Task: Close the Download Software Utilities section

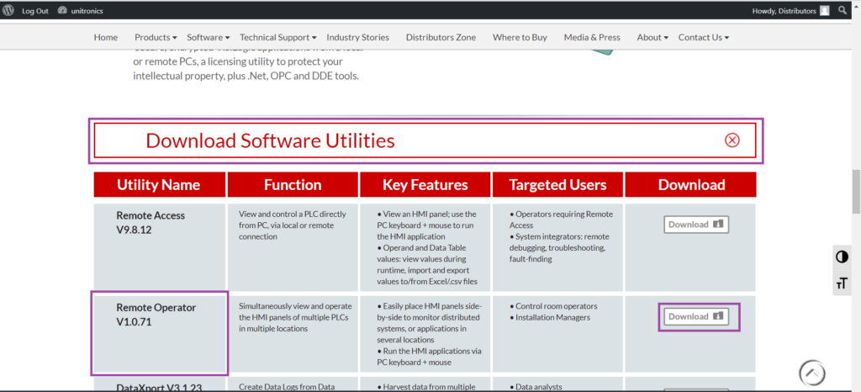Action: [732, 140]
